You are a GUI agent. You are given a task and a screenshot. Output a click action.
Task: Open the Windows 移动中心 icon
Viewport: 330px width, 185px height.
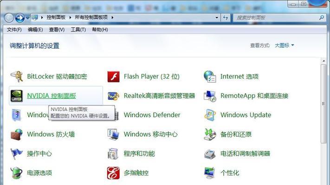click(113, 134)
